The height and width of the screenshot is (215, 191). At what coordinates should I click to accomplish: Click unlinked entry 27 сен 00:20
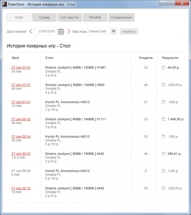click(21, 171)
